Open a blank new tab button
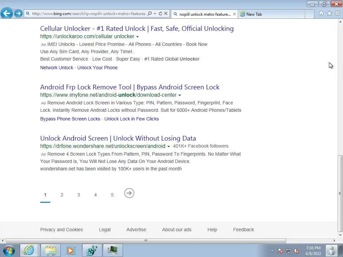 310,14
